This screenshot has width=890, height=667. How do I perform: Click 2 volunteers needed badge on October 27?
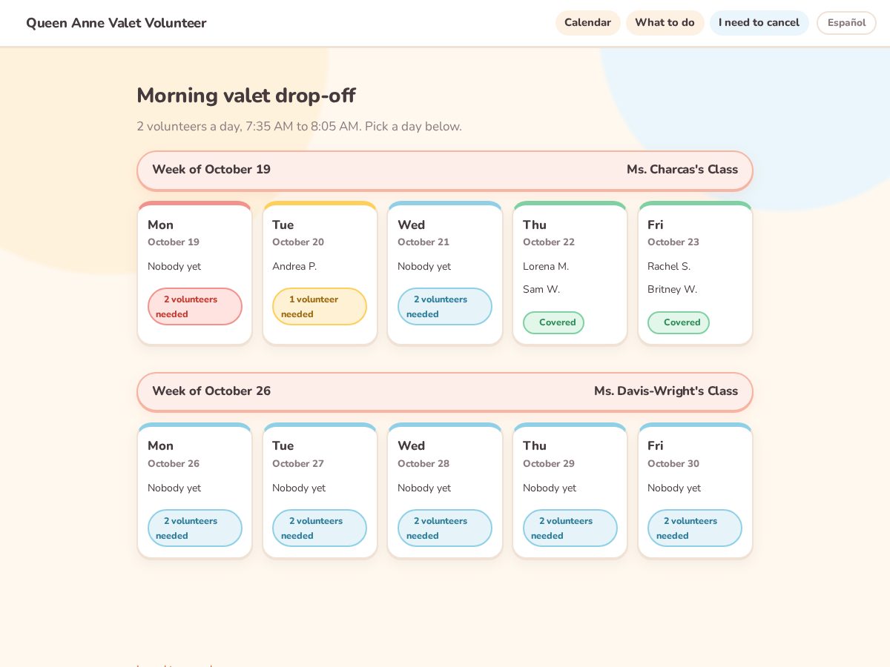point(320,528)
